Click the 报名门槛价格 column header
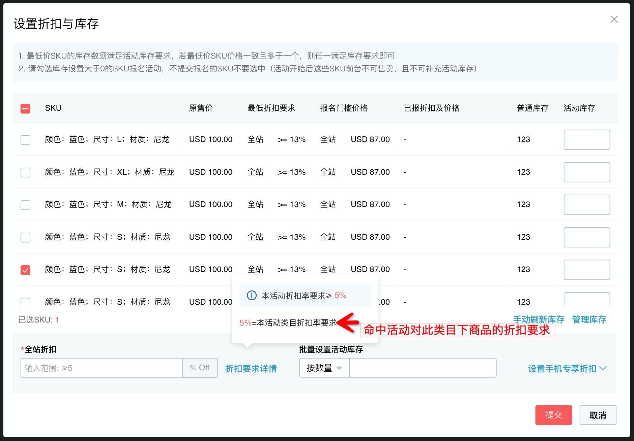The image size is (634, 441). [344, 108]
